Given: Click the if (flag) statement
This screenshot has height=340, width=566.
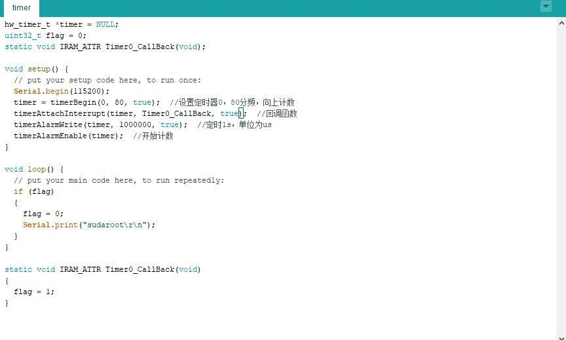Looking at the screenshot, I should coord(34,192).
